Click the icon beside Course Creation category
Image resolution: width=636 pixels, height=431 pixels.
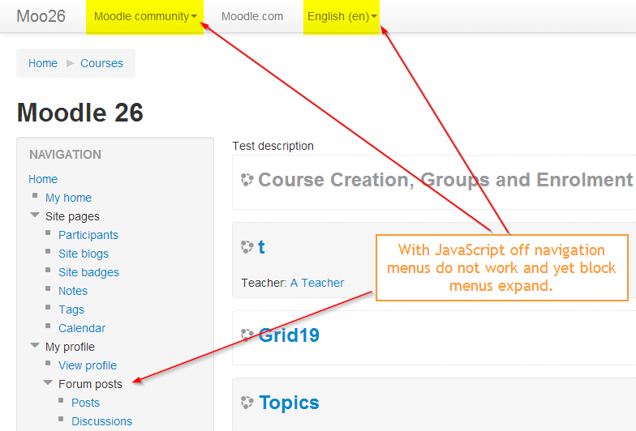pyautogui.click(x=247, y=180)
